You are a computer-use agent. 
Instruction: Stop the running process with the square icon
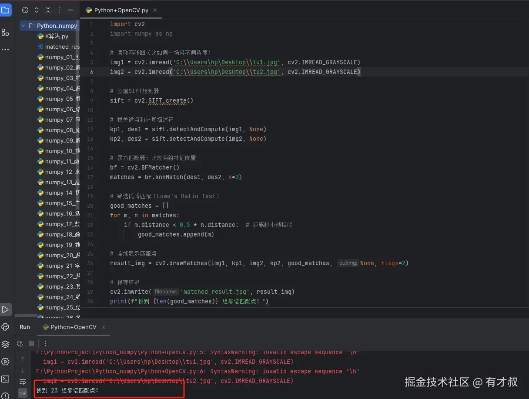31,343
